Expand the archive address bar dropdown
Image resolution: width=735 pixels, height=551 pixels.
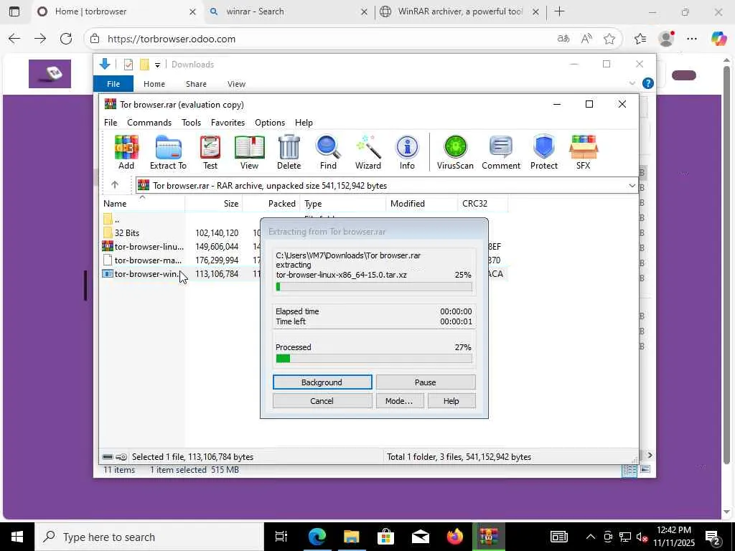[x=632, y=186]
